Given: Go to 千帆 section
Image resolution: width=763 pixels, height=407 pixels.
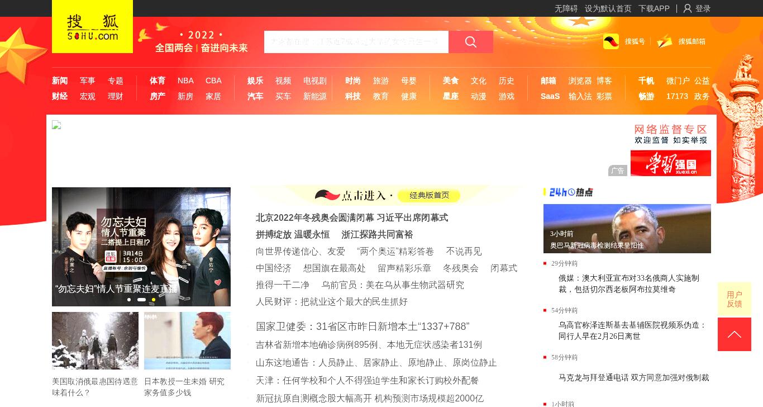Looking at the screenshot, I should pyautogui.click(x=646, y=81).
